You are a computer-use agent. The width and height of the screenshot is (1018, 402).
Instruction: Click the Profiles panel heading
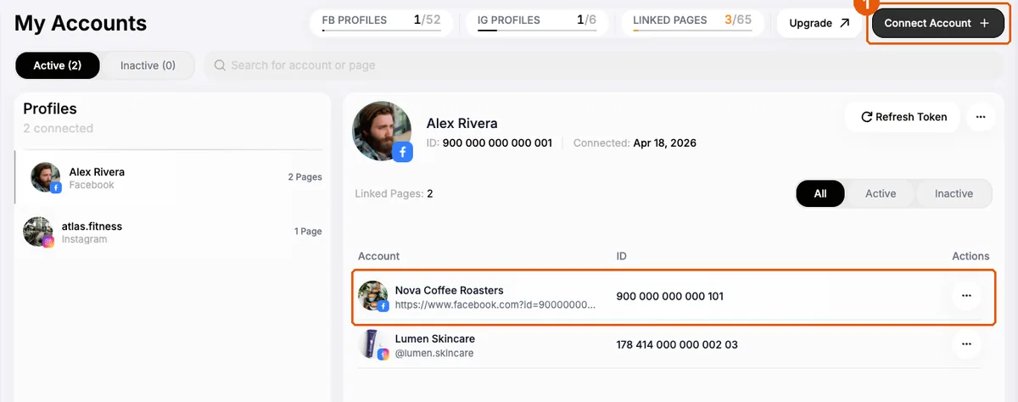coord(50,109)
